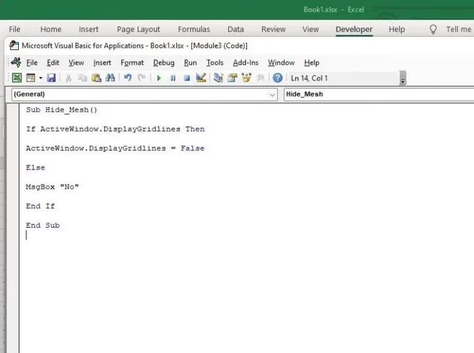The width and height of the screenshot is (474, 353).
Task: Click Insert UserForm toolbar icon
Action: [31, 78]
